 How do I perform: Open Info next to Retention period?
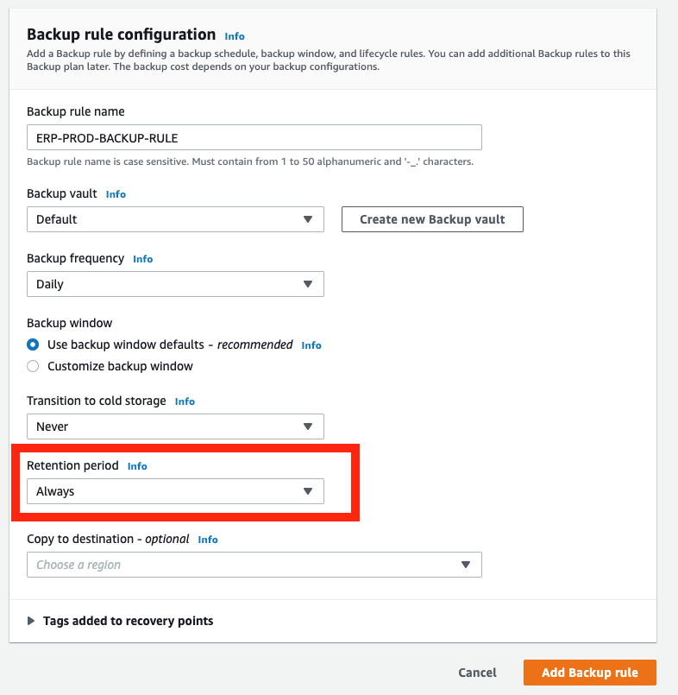(137, 465)
